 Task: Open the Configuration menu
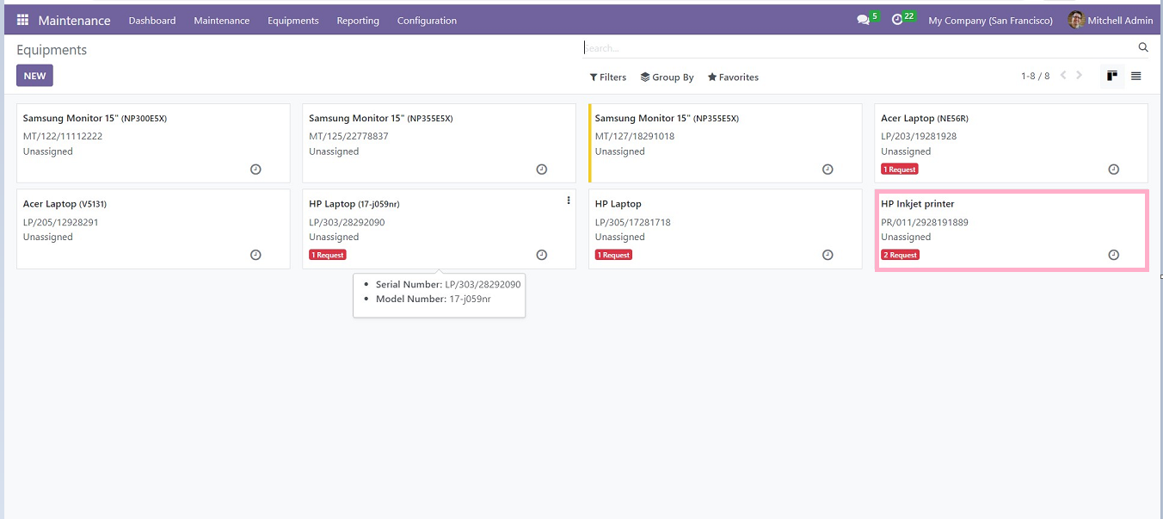click(x=427, y=21)
